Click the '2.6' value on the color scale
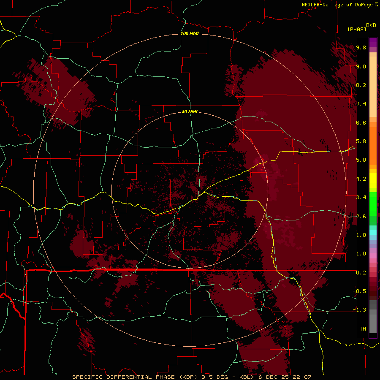Image resolution: width=380 pixels, height=380 pixels. (361, 217)
